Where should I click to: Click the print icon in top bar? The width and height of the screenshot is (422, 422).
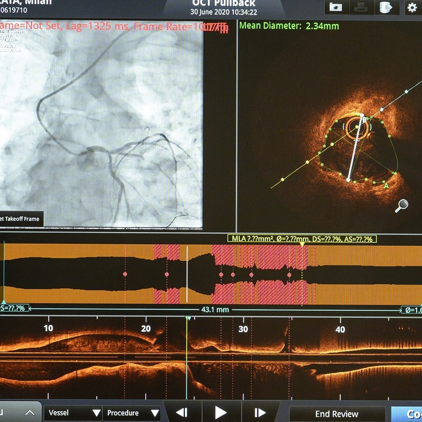pyautogui.click(x=360, y=7)
